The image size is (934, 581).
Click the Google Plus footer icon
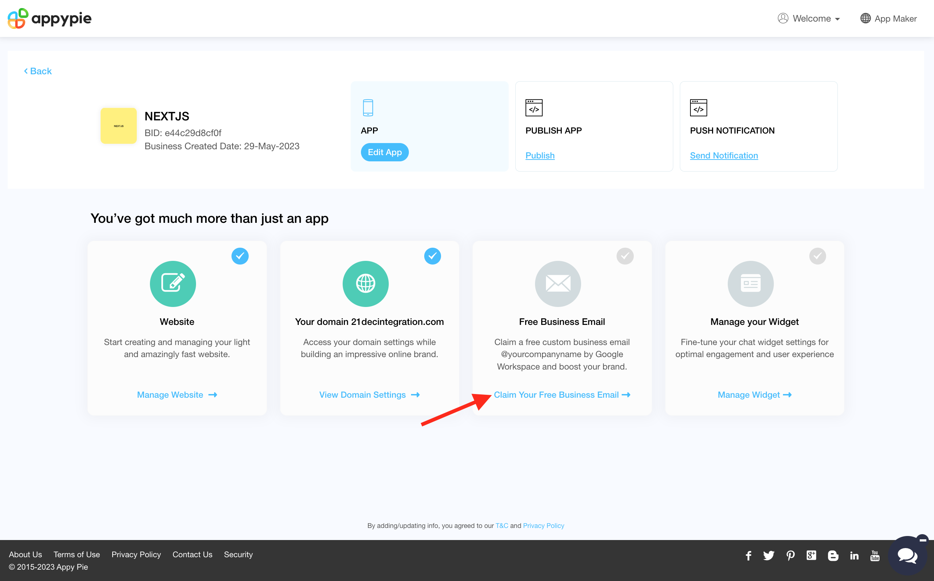click(x=811, y=556)
